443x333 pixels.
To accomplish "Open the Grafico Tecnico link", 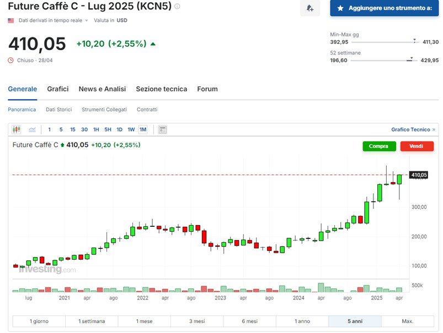I will tap(413, 130).
